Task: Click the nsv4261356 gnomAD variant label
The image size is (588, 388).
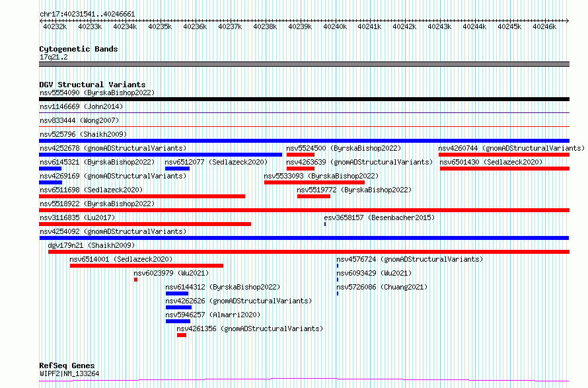Action: coord(250,329)
